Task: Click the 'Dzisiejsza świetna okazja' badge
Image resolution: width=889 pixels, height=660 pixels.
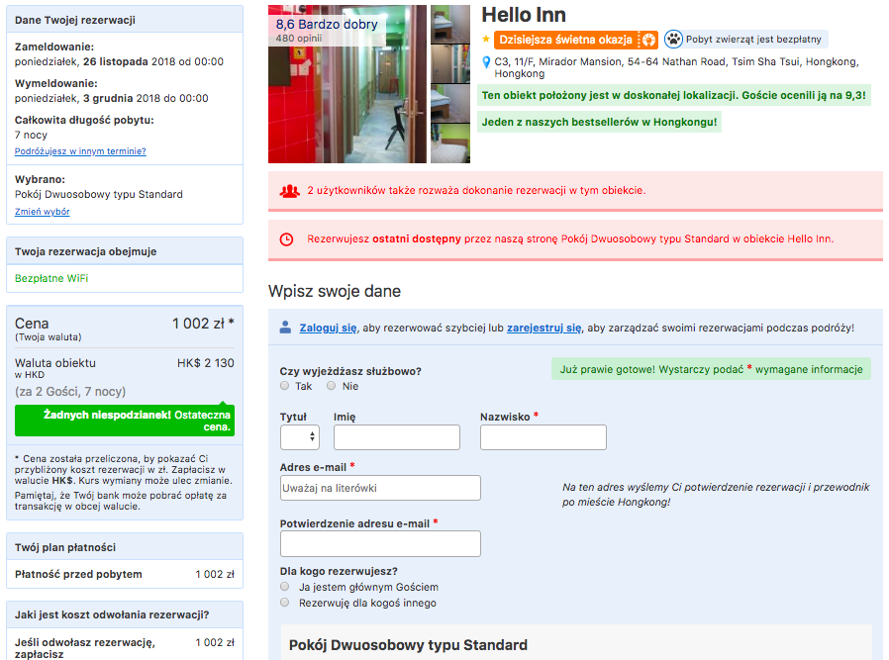Action: click(x=575, y=40)
